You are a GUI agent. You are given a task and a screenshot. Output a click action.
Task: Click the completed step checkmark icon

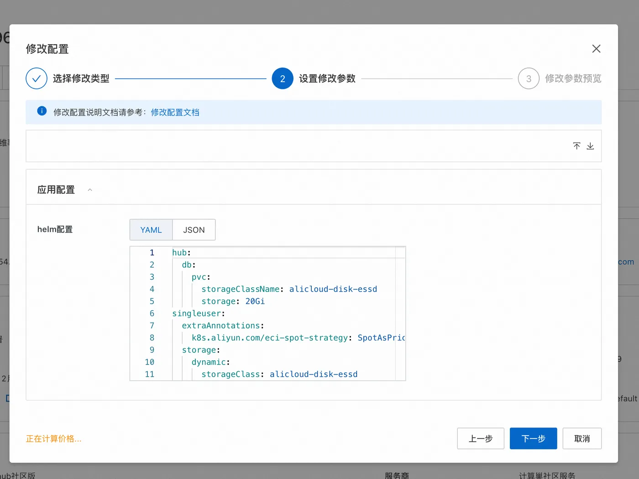click(37, 78)
